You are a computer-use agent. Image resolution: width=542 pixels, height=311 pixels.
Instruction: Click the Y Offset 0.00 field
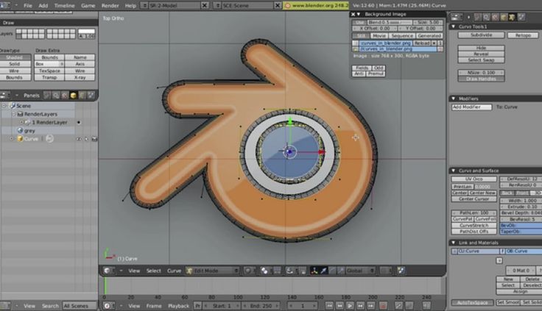[420, 28]
